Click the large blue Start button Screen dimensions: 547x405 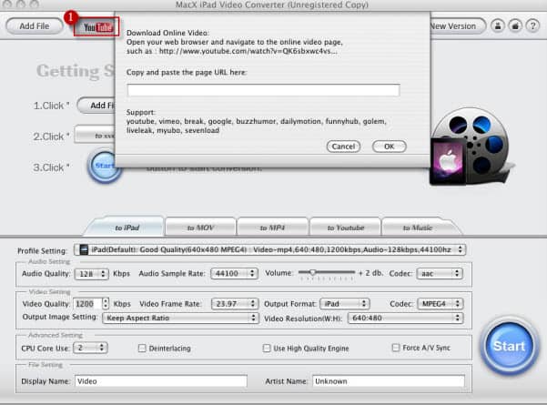tap(509, 346)
